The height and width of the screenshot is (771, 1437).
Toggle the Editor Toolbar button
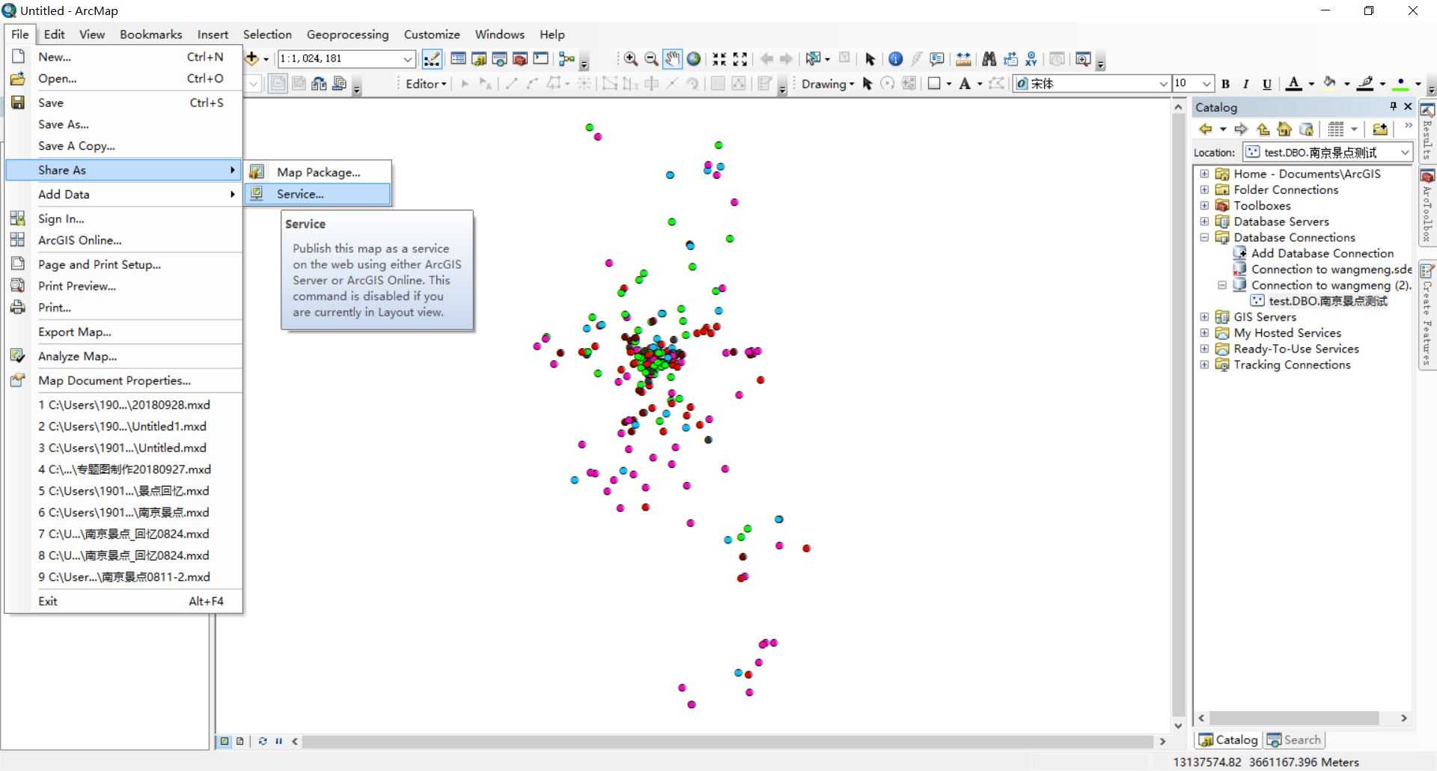coord(432,59)
